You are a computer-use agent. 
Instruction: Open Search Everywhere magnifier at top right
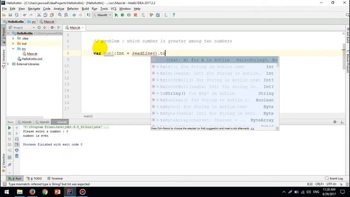click(x=347, y=15)
